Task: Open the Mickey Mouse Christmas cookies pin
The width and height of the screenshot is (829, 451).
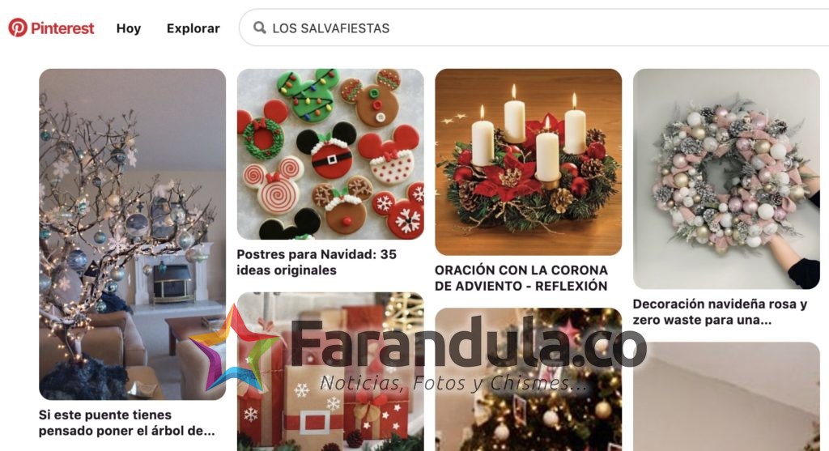Action: pos(330,154)
